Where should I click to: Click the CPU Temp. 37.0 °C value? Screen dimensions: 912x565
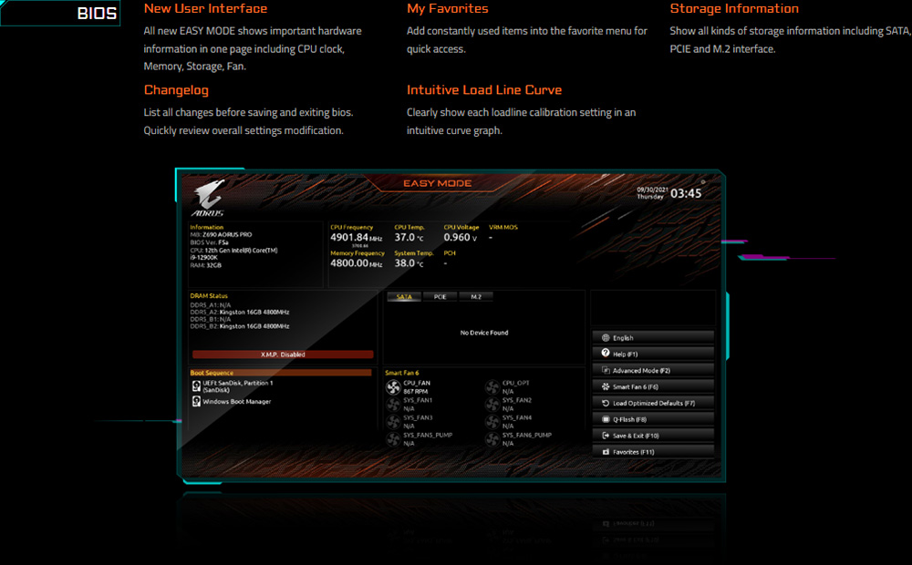(409, 237)
